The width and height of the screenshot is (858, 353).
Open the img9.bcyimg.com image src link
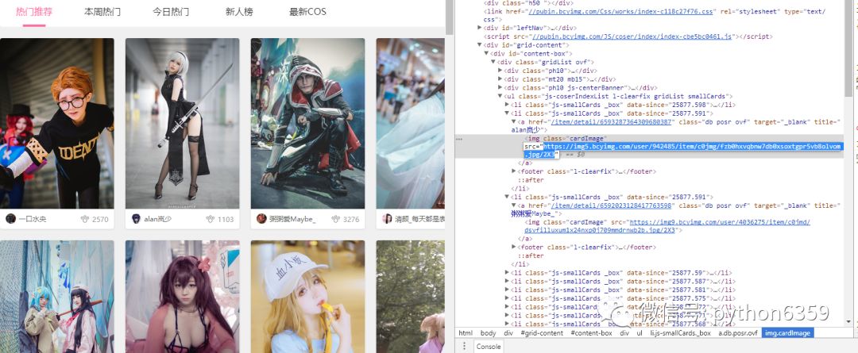(x=720, y=222)
